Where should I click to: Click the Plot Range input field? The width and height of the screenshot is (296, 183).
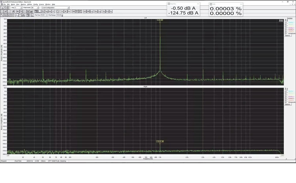click(x=59, y=15)
